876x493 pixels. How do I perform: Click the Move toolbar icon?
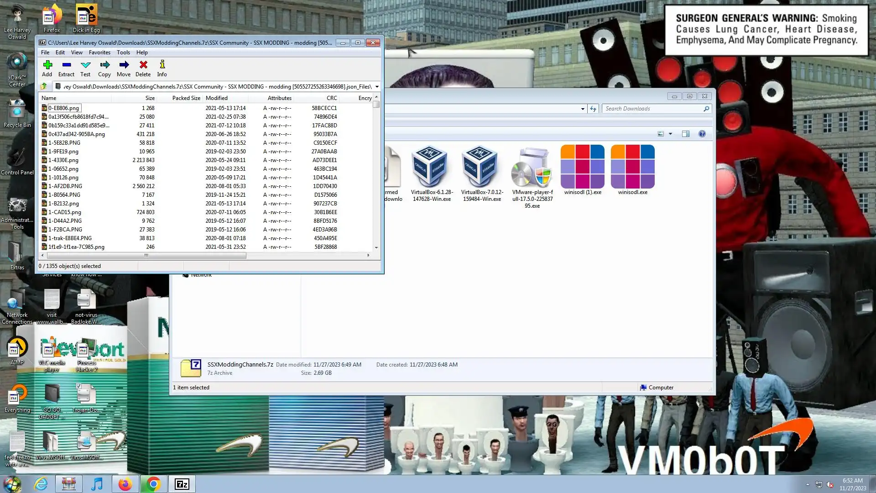pyautogui.click(x=124, y=68)
